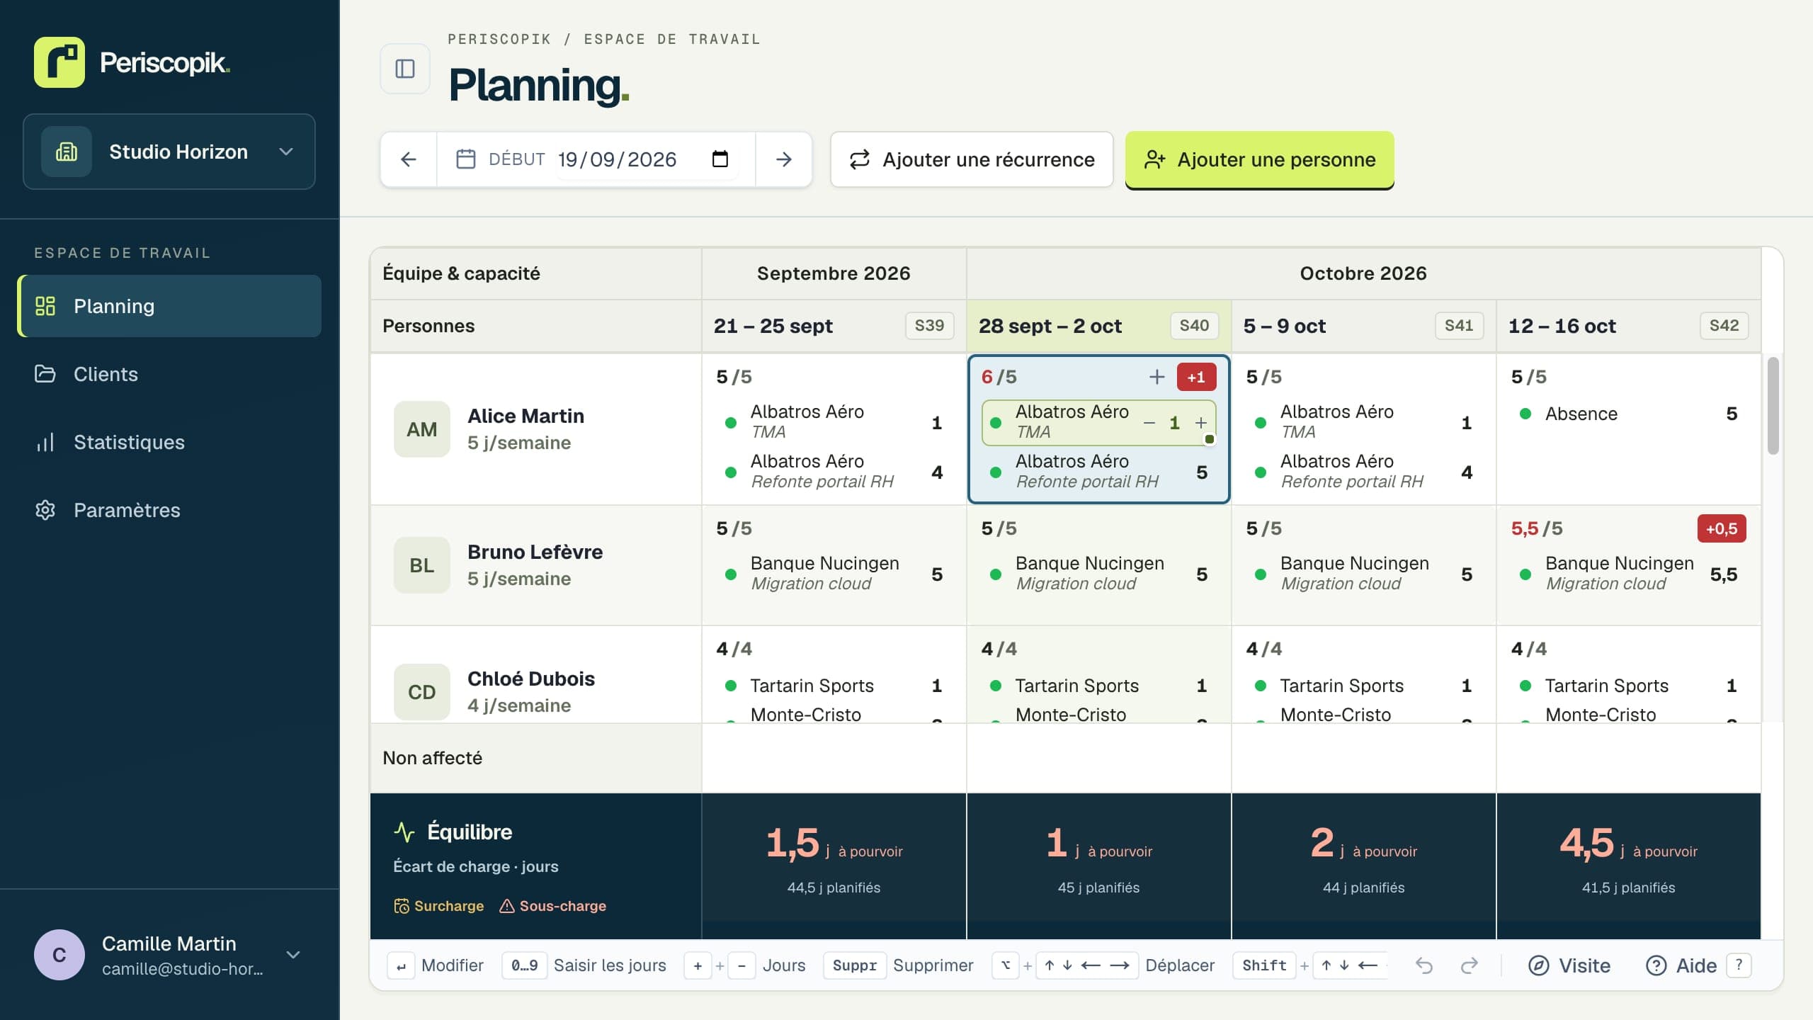This screenshot has width=1813, height=1020.
Task: Start the Visite guided tour
Action: [x=1569, y=965]
